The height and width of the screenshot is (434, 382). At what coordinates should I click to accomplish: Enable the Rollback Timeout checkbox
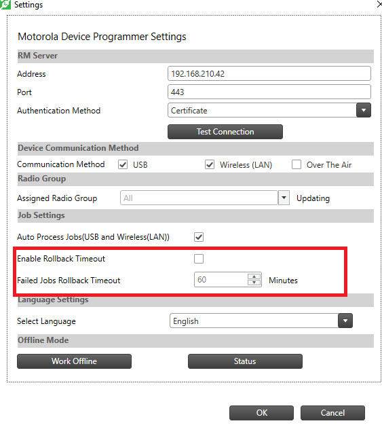199,259
